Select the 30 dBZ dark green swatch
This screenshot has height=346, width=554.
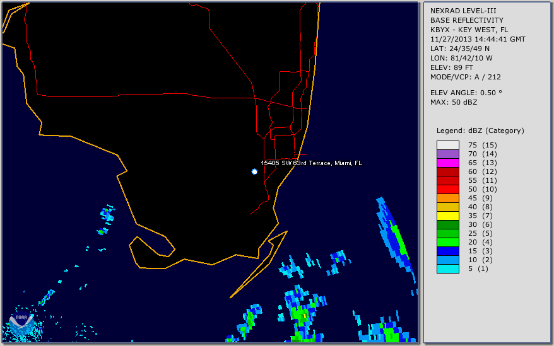(x=447, y=224)
